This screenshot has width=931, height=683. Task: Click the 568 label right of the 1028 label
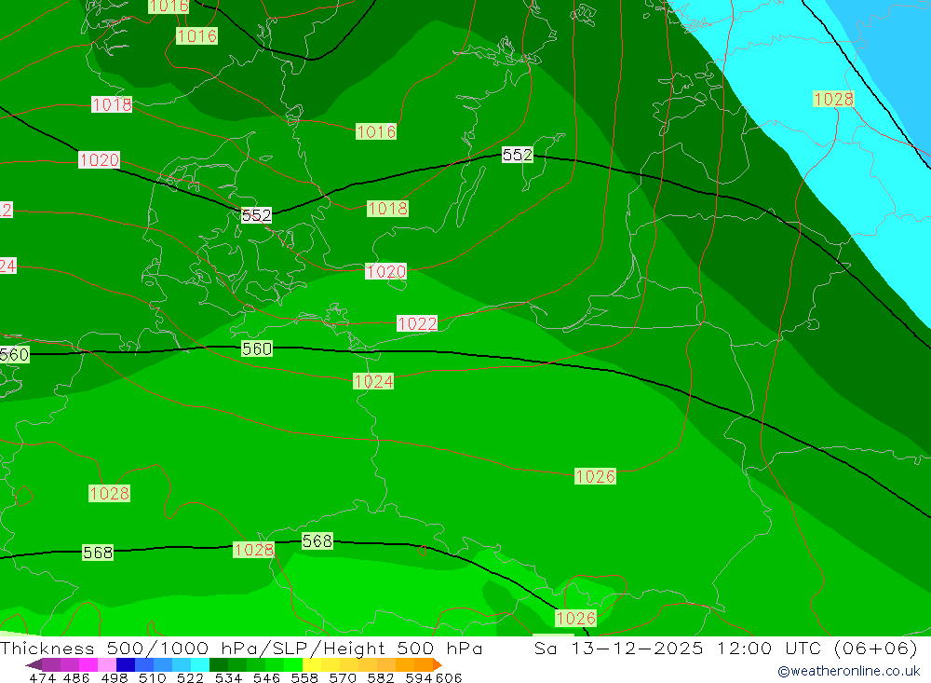point(317,541)
